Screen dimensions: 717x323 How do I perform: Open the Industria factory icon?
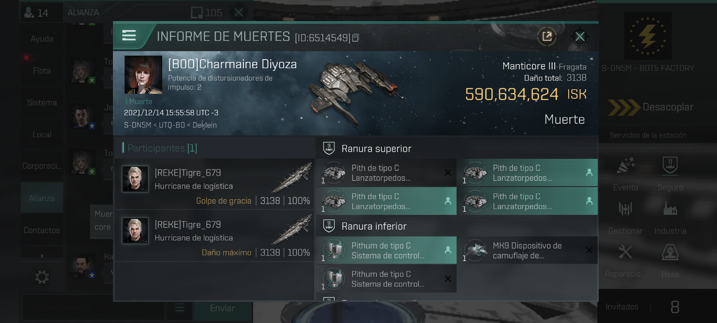[670, 209]
